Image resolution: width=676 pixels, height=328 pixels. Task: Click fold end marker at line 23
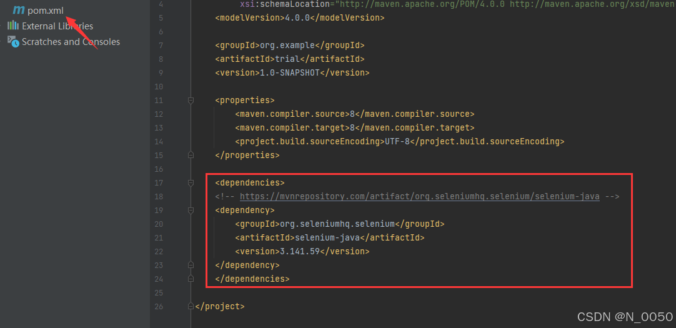pyautogui.click(x=191, y=265)
